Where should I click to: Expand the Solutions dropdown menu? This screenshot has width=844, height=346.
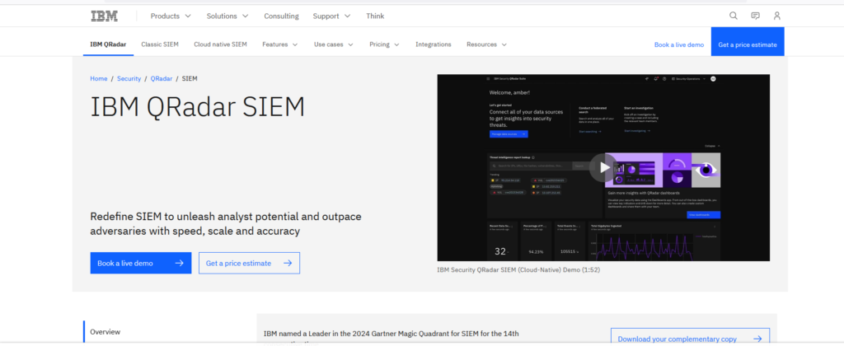tap(227, 16)
